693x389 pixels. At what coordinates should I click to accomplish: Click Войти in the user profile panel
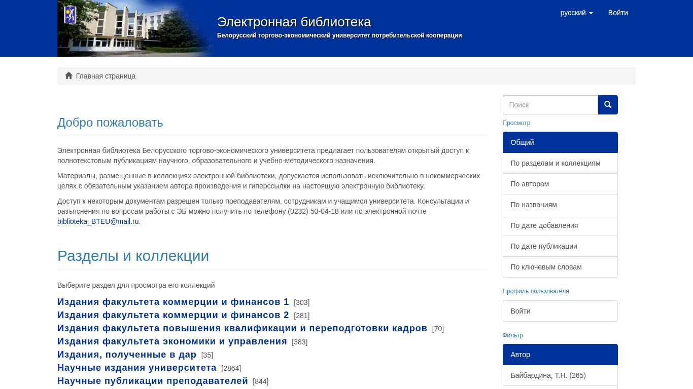point(521,311)
